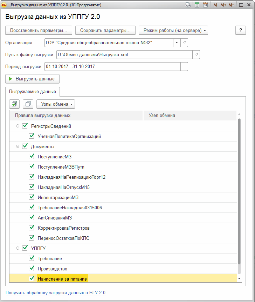Uncheck the АктСписанияМЗ rule

click(32, 218)
